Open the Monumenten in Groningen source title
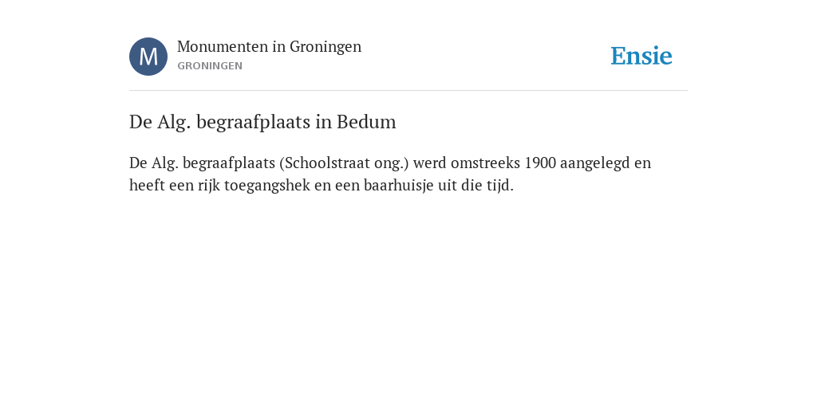The width and height of the screenshot is (817, 408). pos(269,47)
